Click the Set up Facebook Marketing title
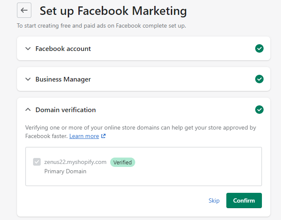This screenshot has width=281, height=220. pos(113,11)
